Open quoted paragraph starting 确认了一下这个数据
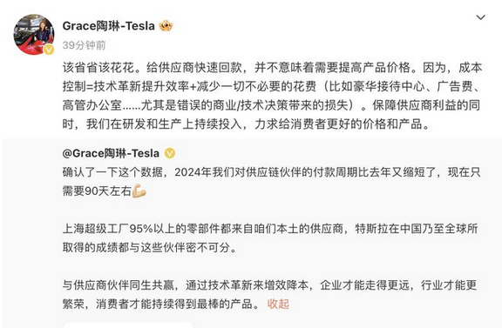 coord(272,182)
